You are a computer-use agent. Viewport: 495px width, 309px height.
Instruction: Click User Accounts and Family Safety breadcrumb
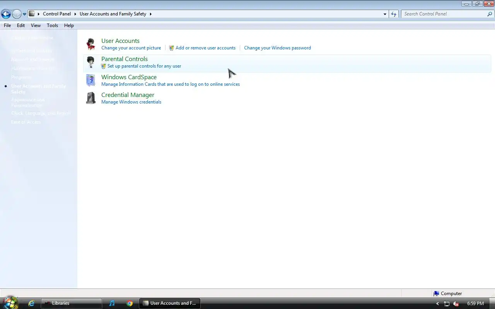point(113,14)
